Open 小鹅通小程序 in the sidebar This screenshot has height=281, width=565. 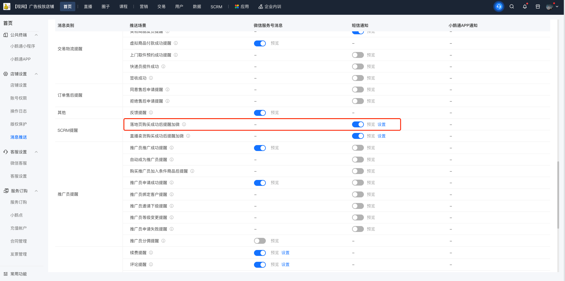click(x=23, y=46)
